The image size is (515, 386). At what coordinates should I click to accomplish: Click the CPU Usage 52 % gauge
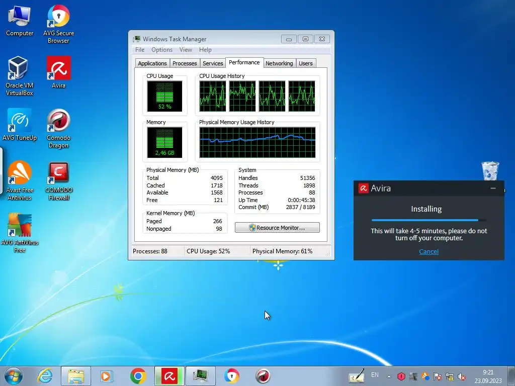tap(164, 96)
